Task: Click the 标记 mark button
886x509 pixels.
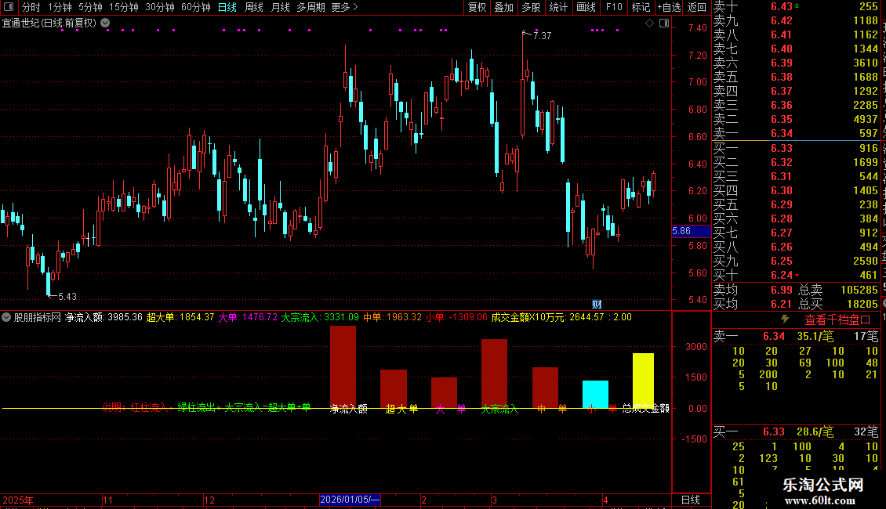Action: coord(641,7)
